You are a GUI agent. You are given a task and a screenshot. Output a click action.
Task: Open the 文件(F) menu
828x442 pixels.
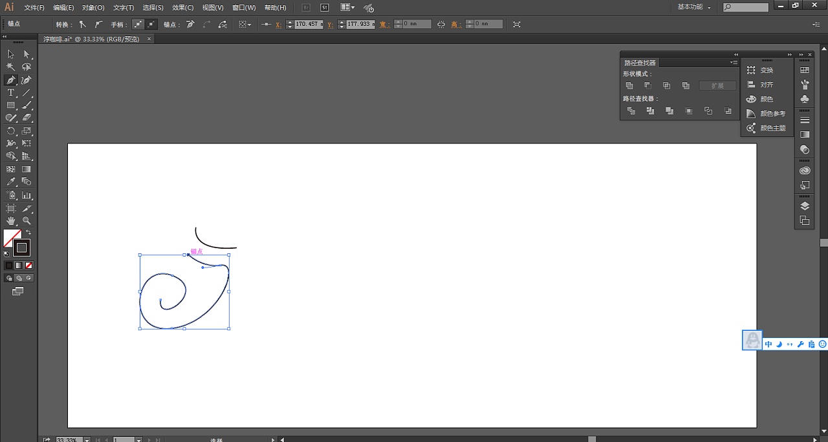pyautogui.click(x=34, y=8)
